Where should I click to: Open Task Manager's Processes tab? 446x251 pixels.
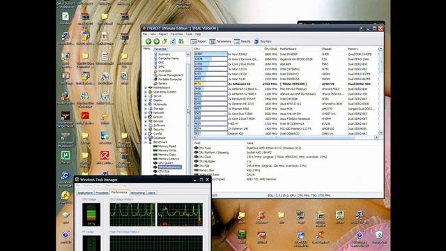[x=102, y=193]
